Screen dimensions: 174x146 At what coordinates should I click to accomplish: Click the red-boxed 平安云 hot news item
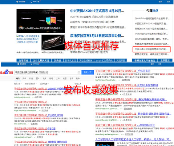(151, 49)
